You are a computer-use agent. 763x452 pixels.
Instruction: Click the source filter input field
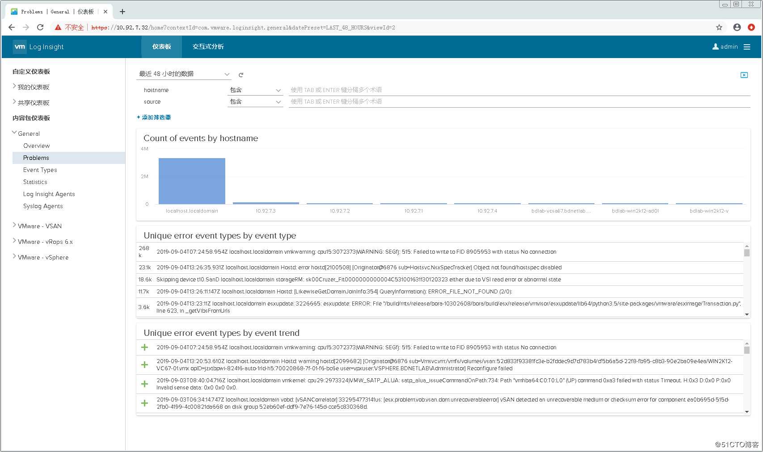click(519, 101)
